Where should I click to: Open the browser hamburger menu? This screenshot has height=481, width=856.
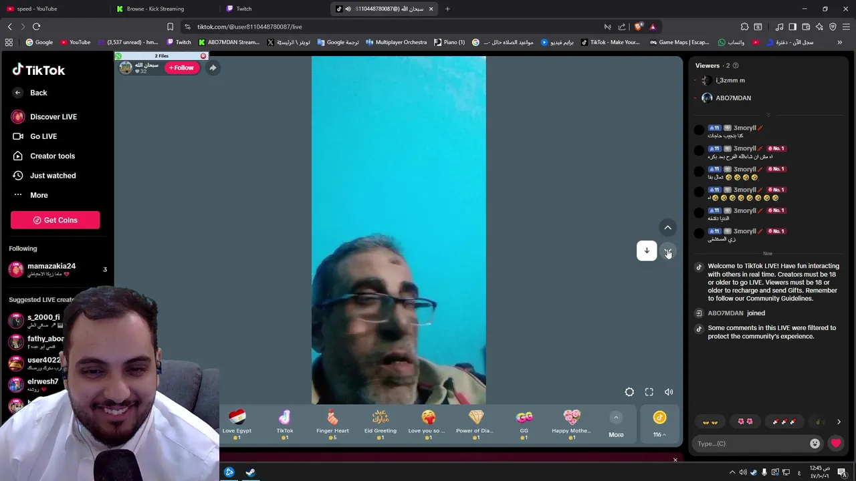(x=847, y=27)
